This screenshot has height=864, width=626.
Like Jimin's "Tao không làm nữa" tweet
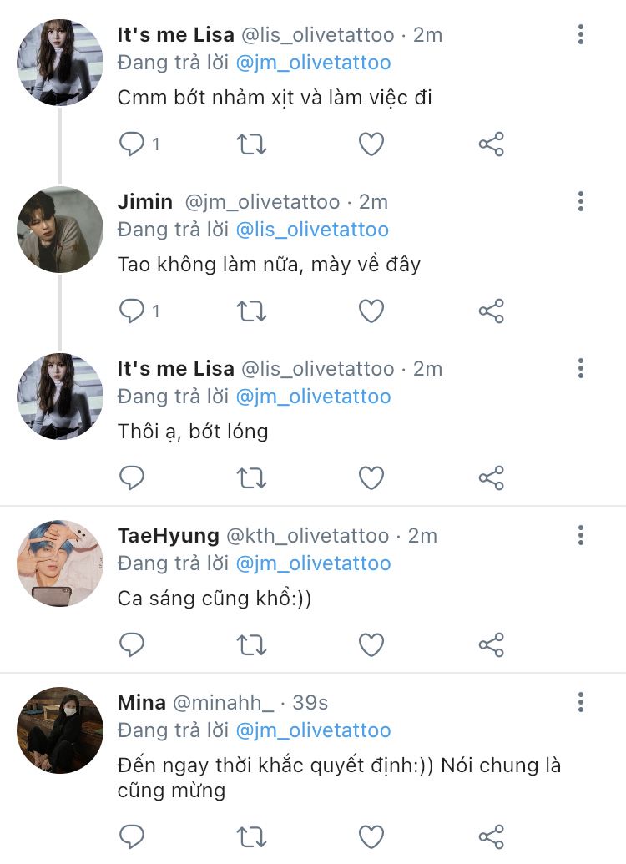[371, 311]
